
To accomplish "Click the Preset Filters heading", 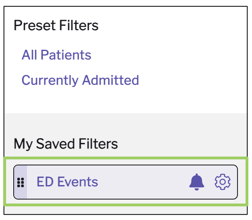I will pyautogui.click(x=56, y=25).
